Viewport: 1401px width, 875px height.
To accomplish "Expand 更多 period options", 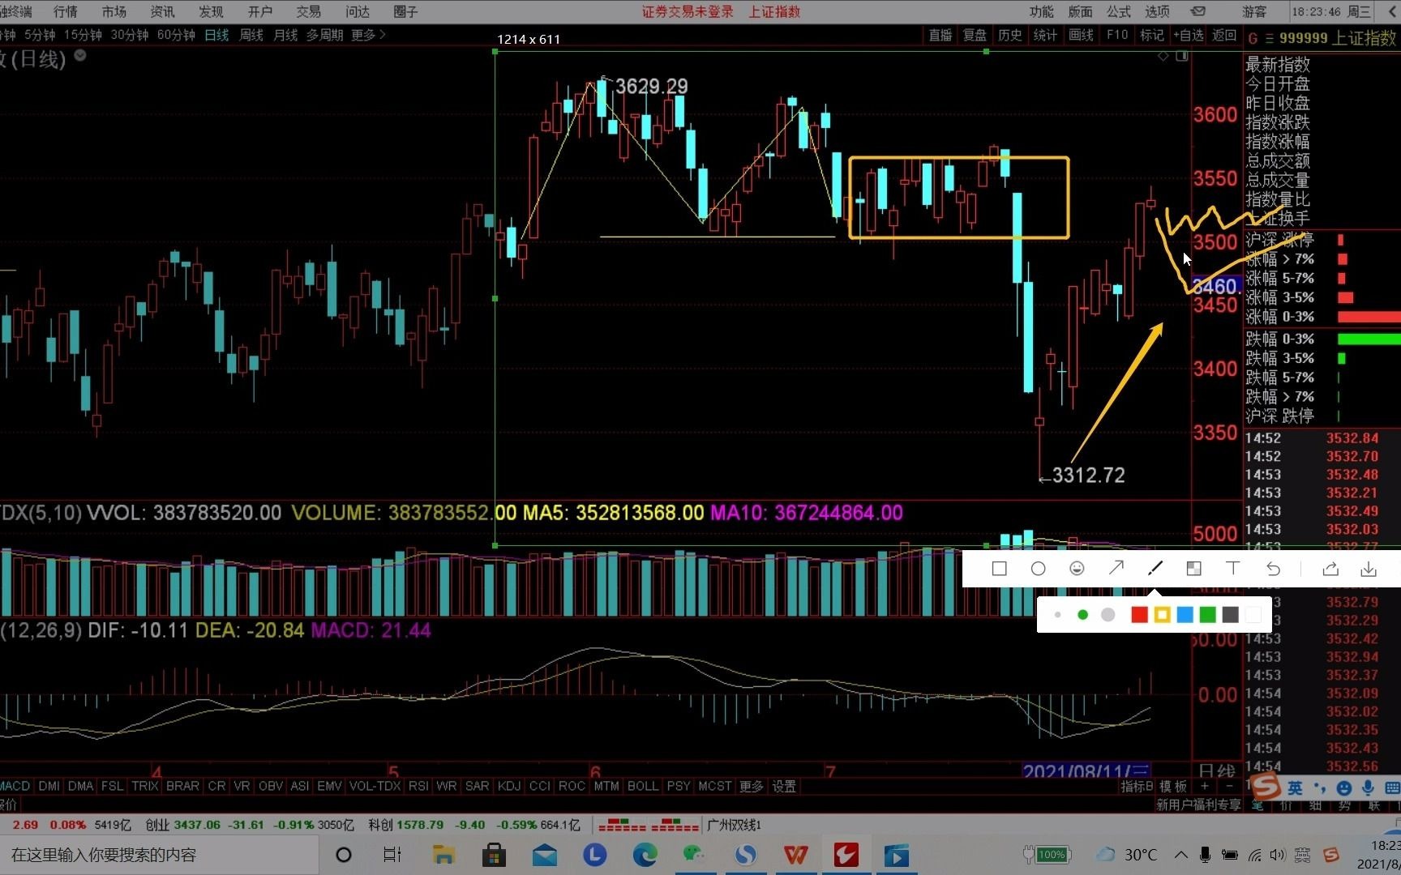I will click(x=368, y=35).
